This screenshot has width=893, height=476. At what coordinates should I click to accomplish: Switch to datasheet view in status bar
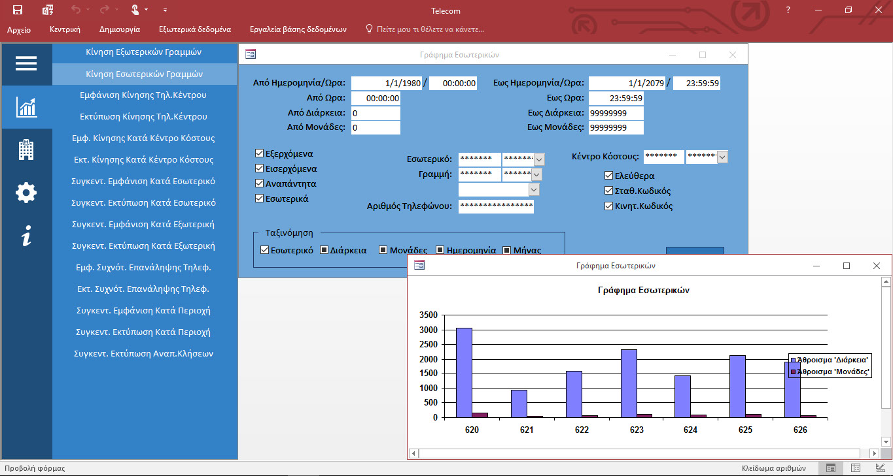pyautogui.click(x=855, y=468)
